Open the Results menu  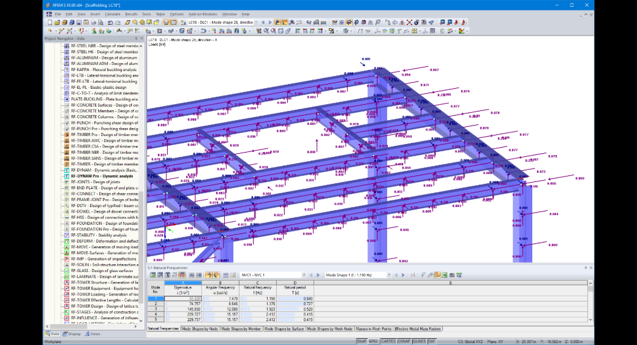click(131, 14)
